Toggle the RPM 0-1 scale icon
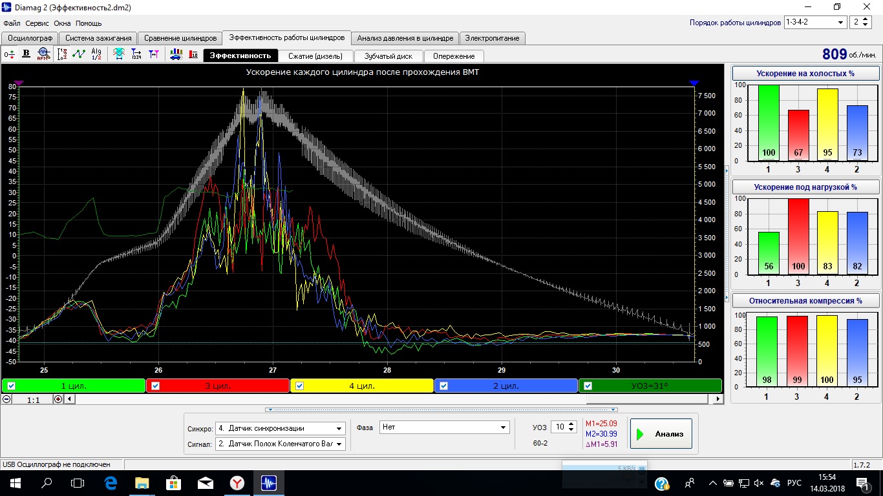 point(62,54)
